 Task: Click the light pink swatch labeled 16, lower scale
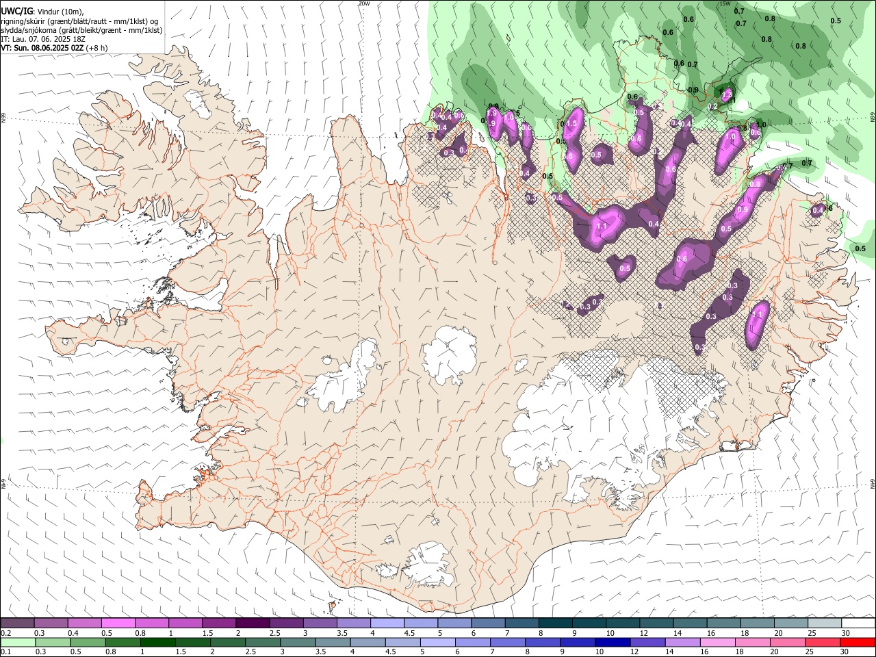coord(717,642)
